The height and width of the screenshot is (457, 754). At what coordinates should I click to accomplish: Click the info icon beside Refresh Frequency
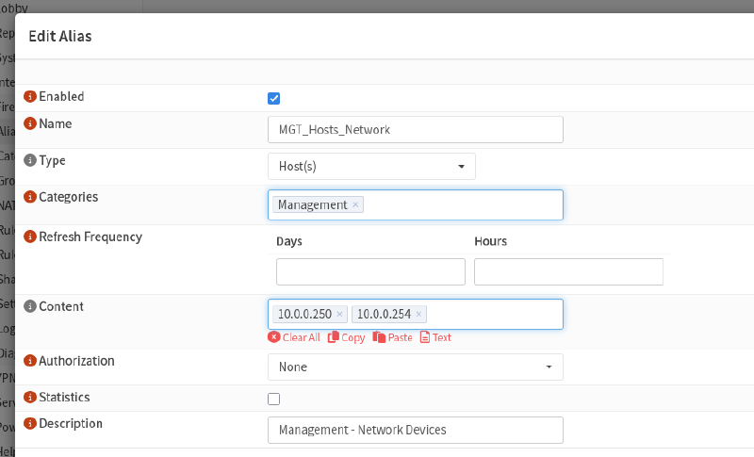pyautogui.click(x=30, y=237)
